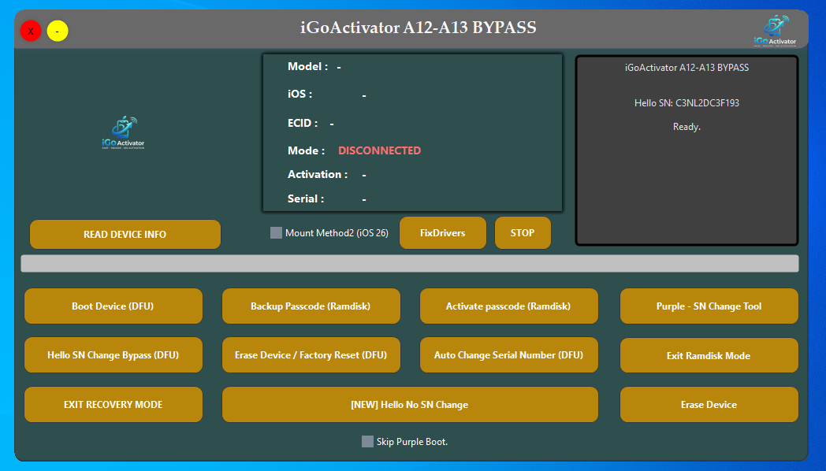Enable Mount Method2 (iOS 26) checkbox

276,232
